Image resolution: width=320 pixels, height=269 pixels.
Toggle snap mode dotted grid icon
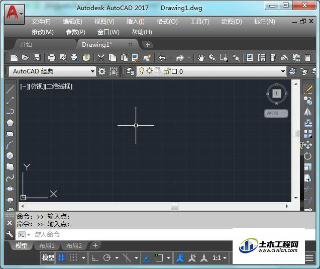pos(74,258)
